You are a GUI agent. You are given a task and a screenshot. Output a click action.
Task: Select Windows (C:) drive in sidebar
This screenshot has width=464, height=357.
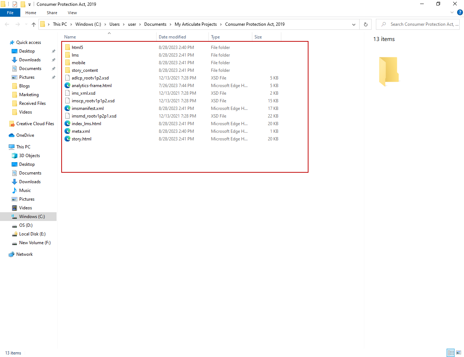28,217
